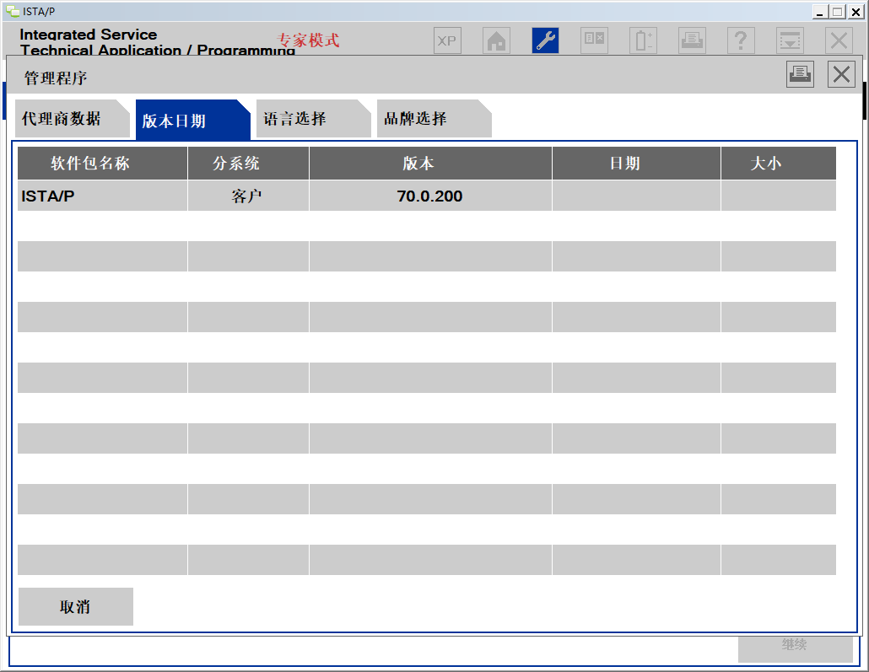Open the question mark help icon
Viewport: 869px width, 672px height.
[x=741, y=40]
